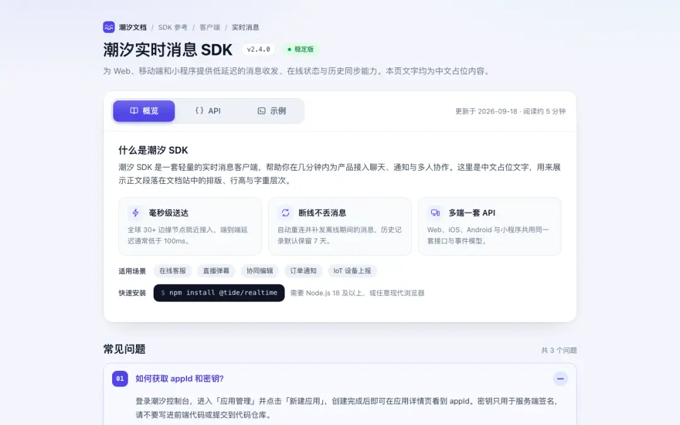
Task: Switch to the API tab
Action: pos(208,111)
